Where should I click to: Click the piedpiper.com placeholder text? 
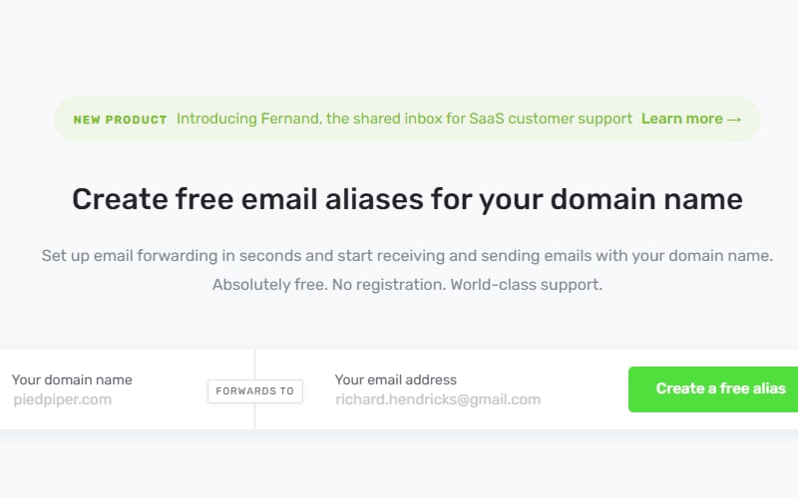pyautogui.click(x=63, y=399)
